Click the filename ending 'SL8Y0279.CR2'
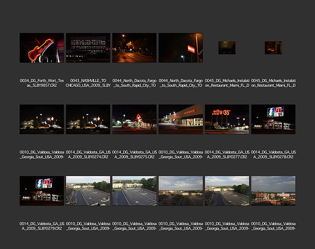Viewport: 315px width, 249px height. pyautogui.click(x=42, y=226)
